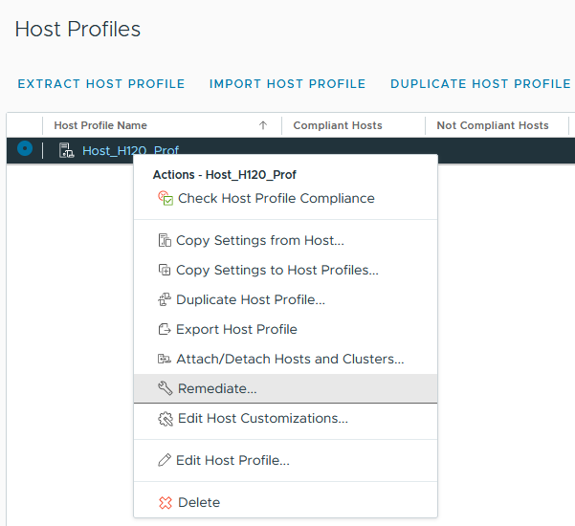
Task: Click the host profile icon beside Host_H120_Prof
Action: pyautogui.click(x=67, y=150)
